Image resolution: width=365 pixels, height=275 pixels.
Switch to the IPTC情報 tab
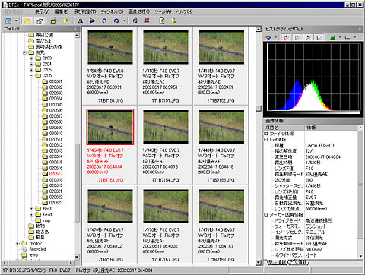[298, 262]
